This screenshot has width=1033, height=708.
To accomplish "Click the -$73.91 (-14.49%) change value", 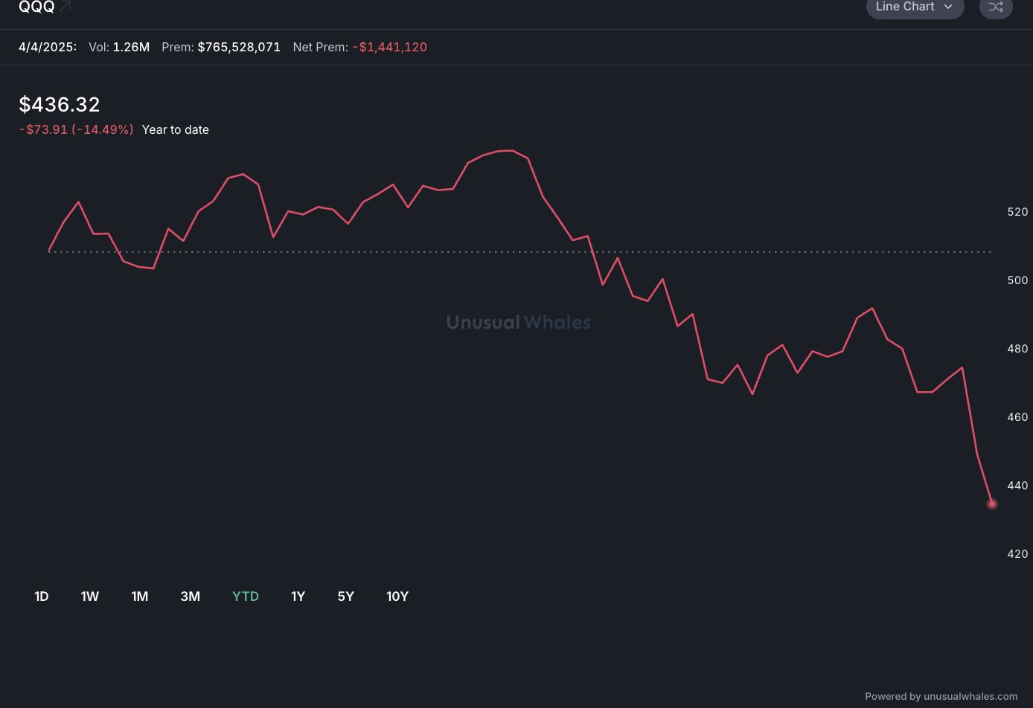I will pos(77,129).
